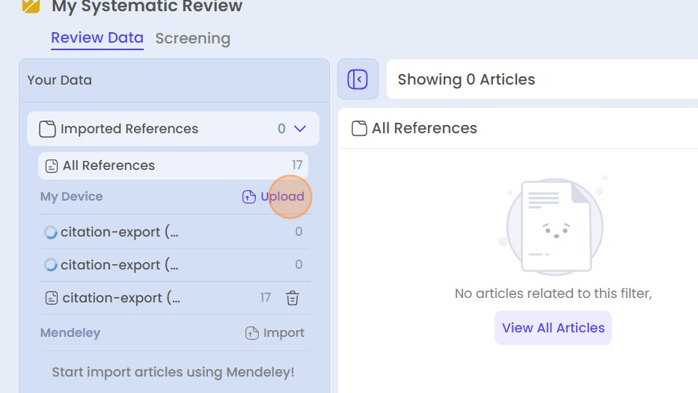Expand the Imported References chevron

[301, 129]
